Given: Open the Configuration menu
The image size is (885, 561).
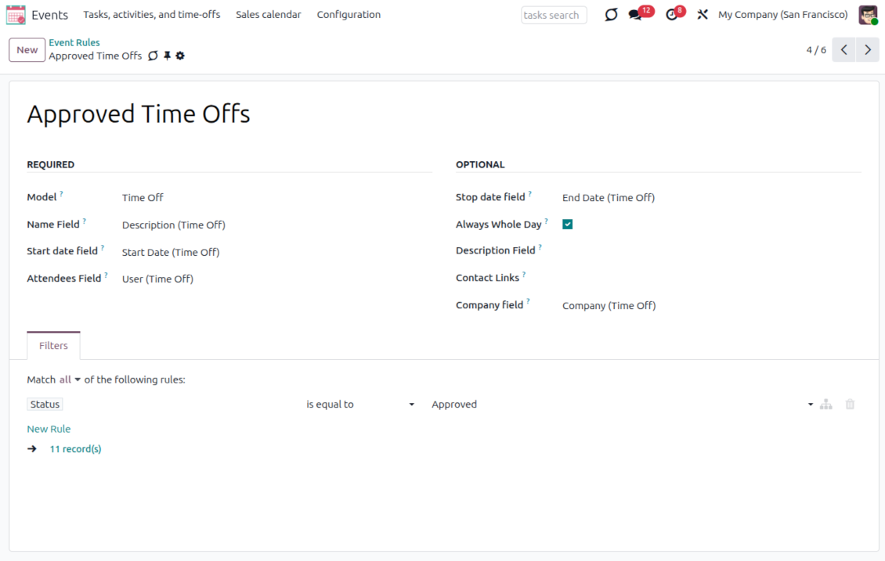Looking at the screenshot, I should pos(349,15).
